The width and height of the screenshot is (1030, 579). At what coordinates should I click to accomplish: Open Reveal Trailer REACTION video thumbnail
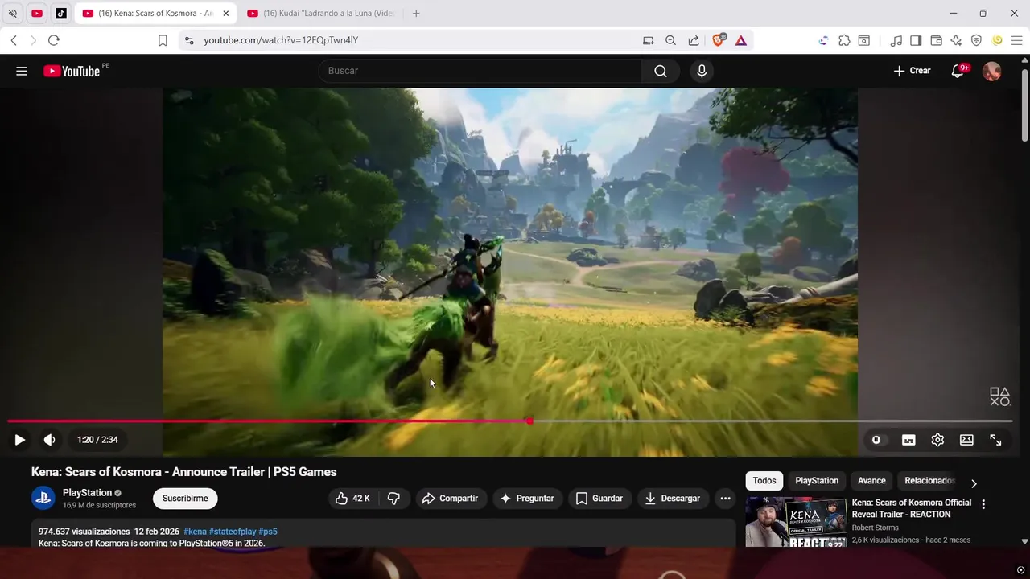[796, 521]
